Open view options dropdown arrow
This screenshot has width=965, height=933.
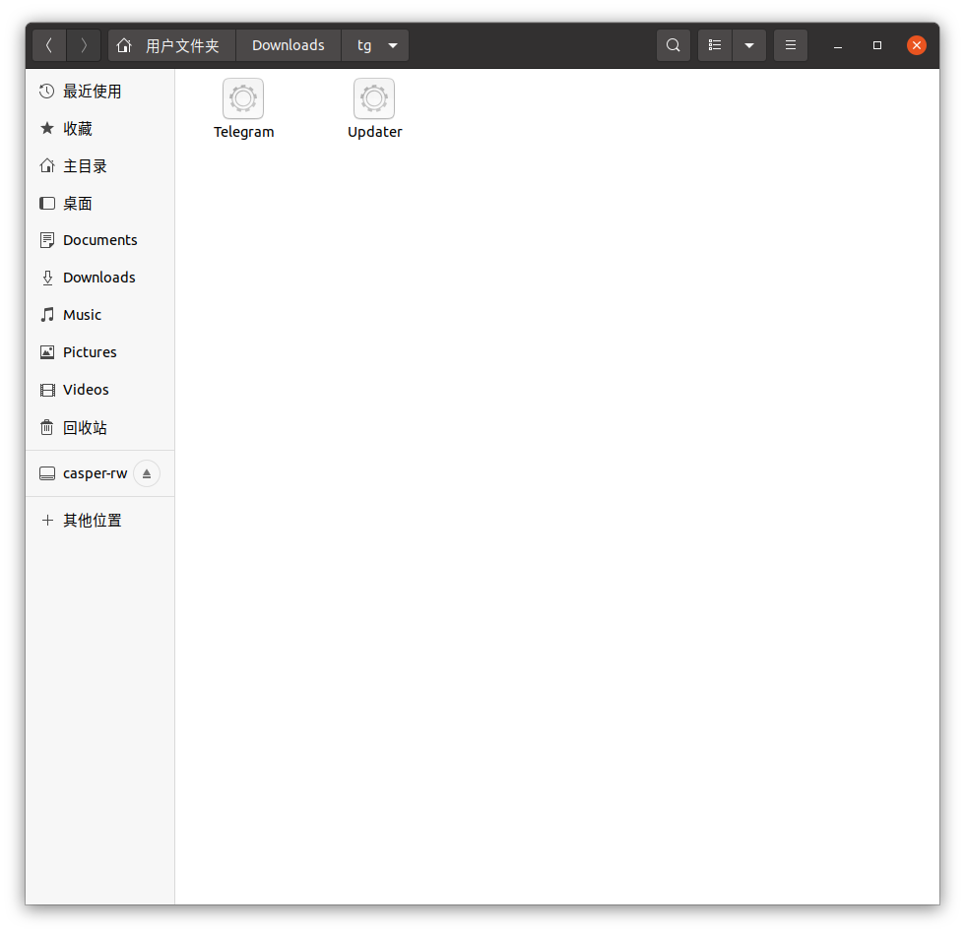[x=749, y=45]
